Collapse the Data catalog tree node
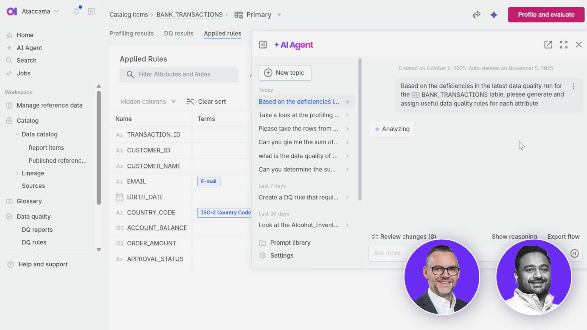The height and width of the screenshot is (330, 587). (17, 134)
